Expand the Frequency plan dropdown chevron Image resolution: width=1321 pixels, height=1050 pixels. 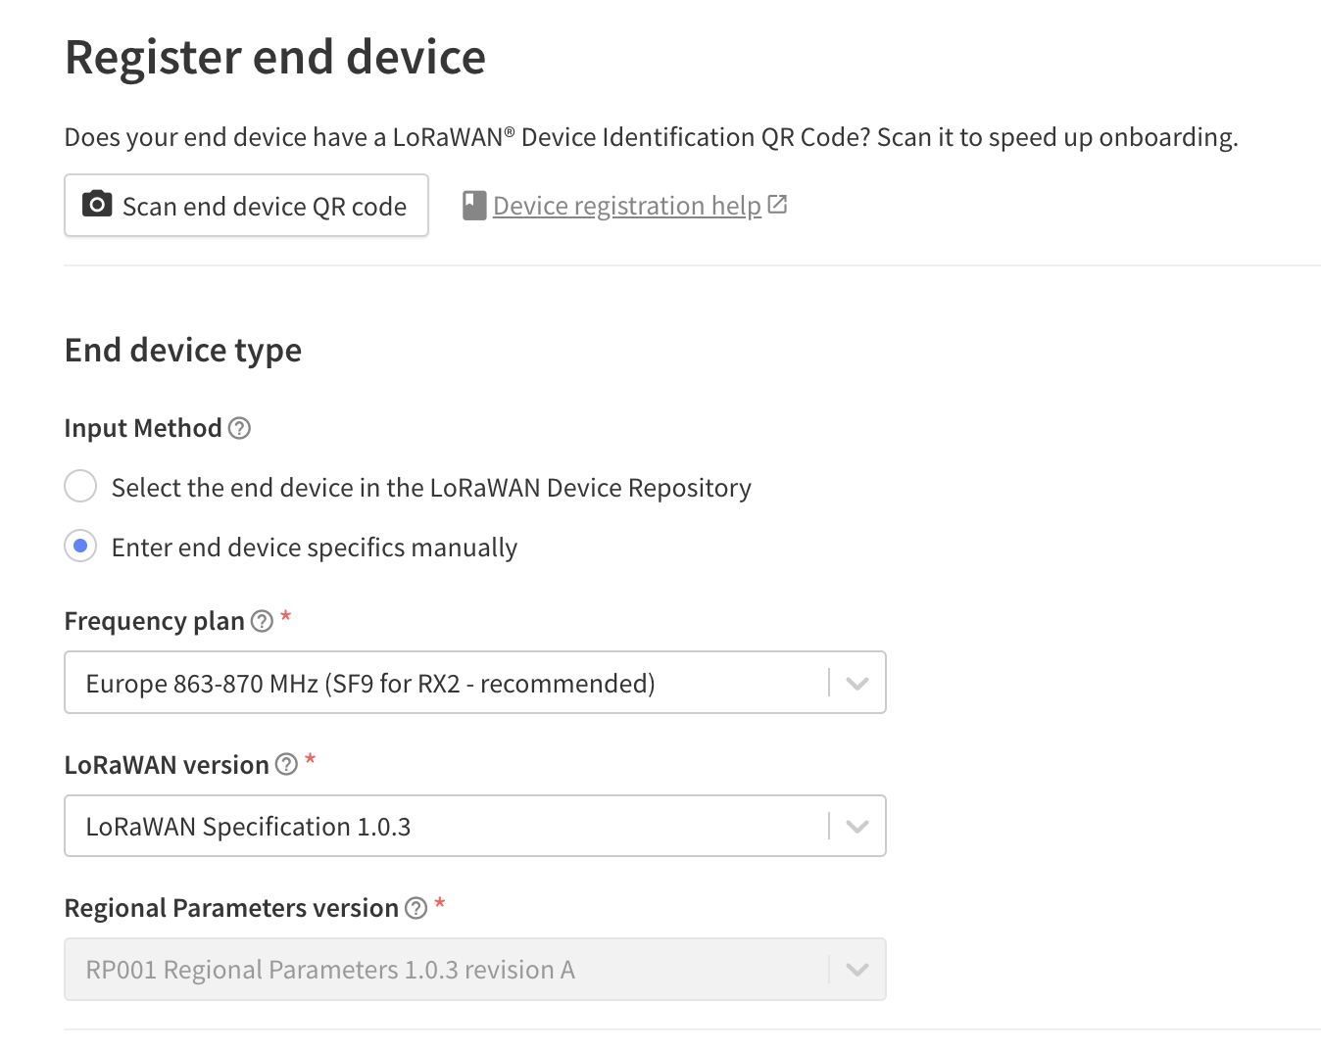(x=857, y=684)
